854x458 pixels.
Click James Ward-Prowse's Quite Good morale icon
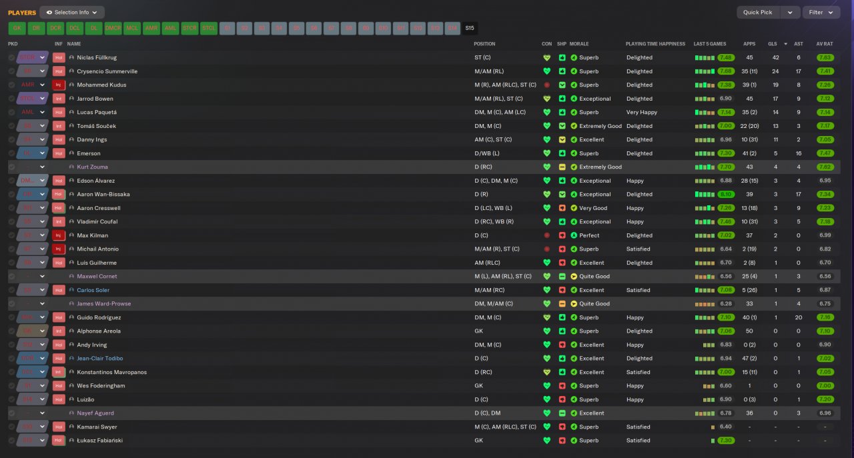click(x=574, y=303)
